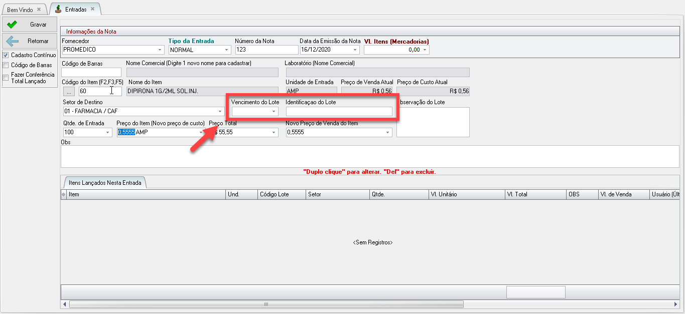Screen dimensions: 685x314
Task: Click the Identificação do Lote input field
Action: (x=339, y=111)
